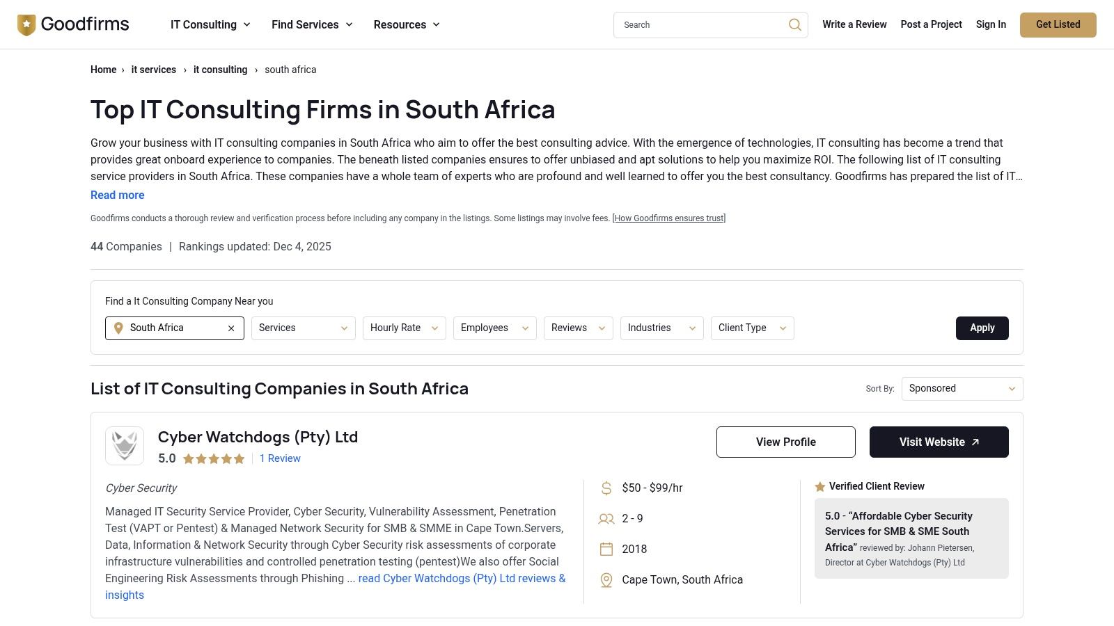Open How Goodfirms ensures trust link
1114x626 pixels.
point(669,218)
